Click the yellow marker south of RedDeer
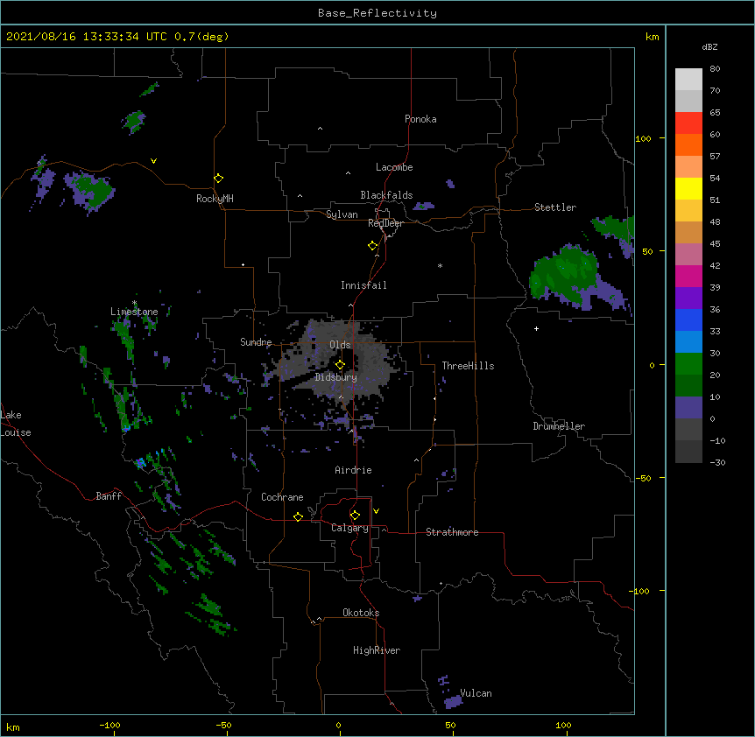This screenshot has width=755, height=737. click(373, 246)
